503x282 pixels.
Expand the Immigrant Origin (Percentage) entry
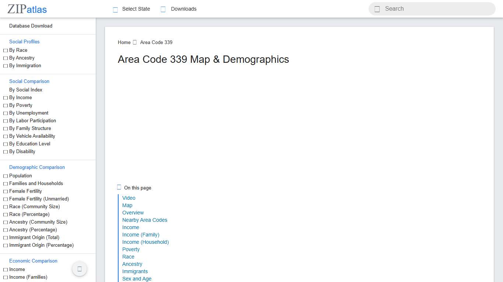(42, 245)
